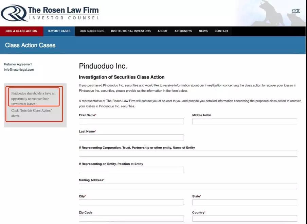Click the State input field
The image size is (307, 224).
[x=245, y=202]
